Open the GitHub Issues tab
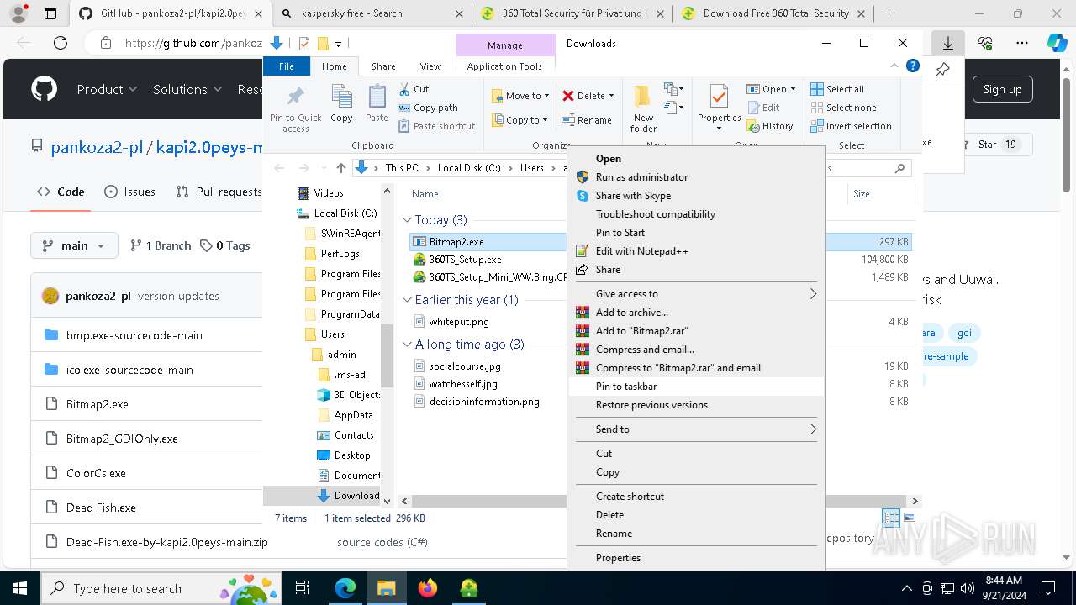 coord(129,192)
